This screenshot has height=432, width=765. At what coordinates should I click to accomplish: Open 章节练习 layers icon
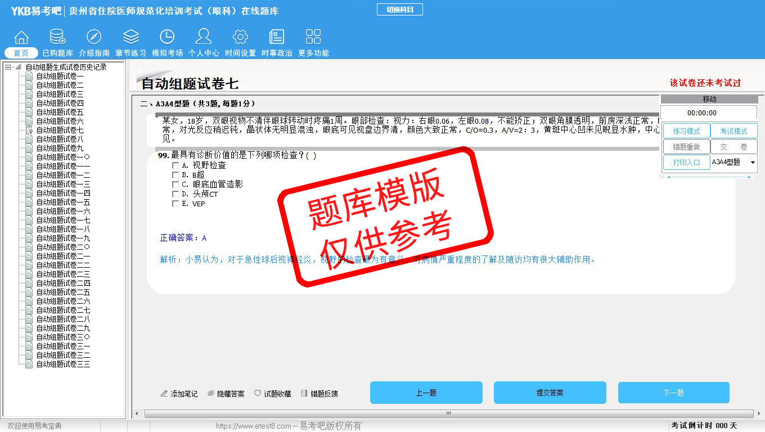pyautogui.click(x=130, y=37)
